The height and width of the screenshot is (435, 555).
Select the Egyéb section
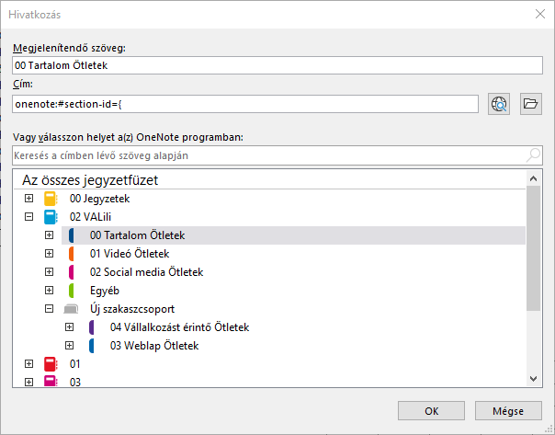[103, 291]
